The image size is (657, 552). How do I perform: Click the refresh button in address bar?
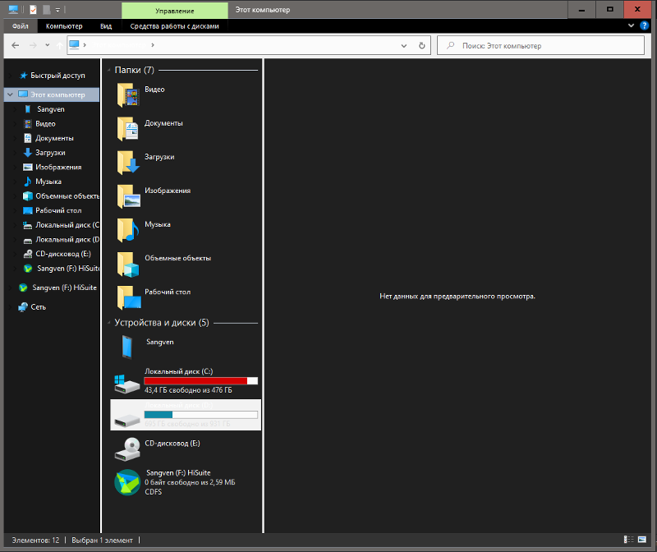pos(422,45)
